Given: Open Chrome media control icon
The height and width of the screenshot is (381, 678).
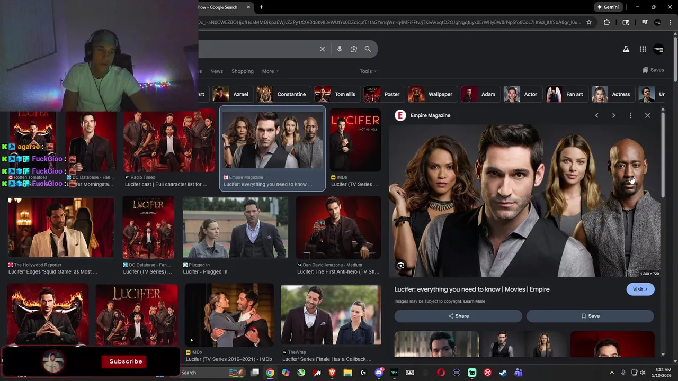Looking at the screenshot, I should click(x=645, y=22).
